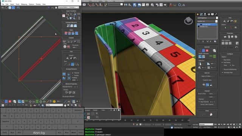
Task: Open the Display menu in Edit UVWs
Action: pyautogui.click(x=38, y=4)
